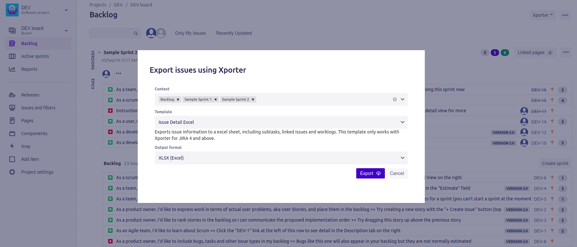The image size is (577, 247).
Task: Click the Project settings gear icon
Action: 12,172
